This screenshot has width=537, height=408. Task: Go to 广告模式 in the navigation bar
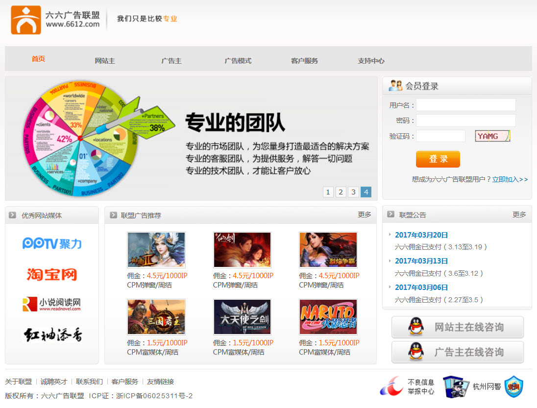(x=238, y=61)
